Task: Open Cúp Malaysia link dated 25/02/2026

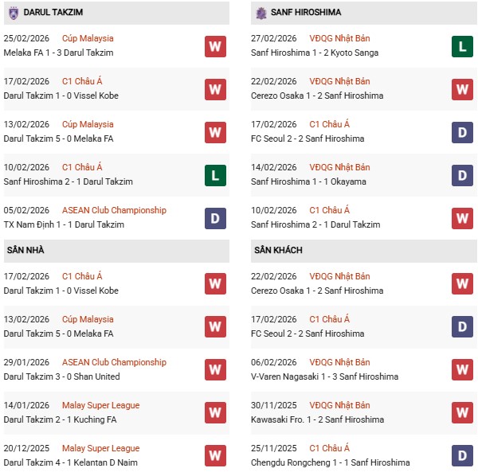Action: [88, 38]
